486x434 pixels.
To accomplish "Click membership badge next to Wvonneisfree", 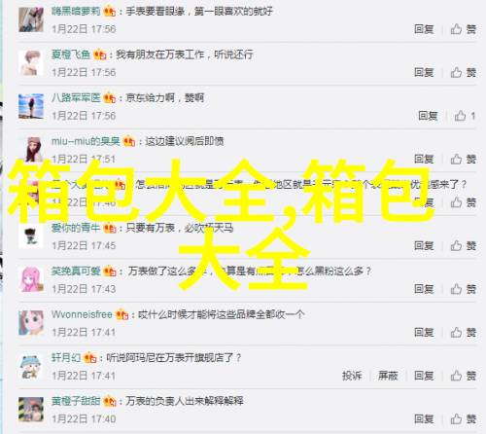I will [x=121, y=314].
